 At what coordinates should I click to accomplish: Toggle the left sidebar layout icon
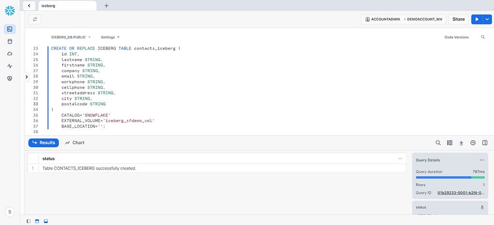[28, 221]
